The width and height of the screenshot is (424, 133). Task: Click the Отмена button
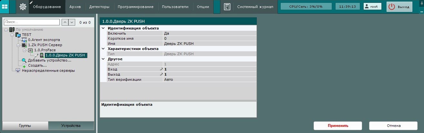393,126
